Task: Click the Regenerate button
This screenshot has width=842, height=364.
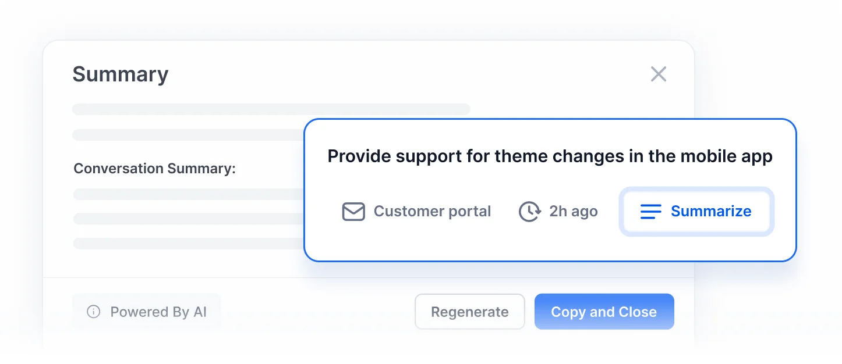Action: (469, 312)
